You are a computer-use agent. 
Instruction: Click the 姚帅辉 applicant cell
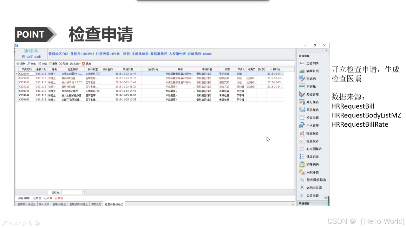tap(241, 86)
